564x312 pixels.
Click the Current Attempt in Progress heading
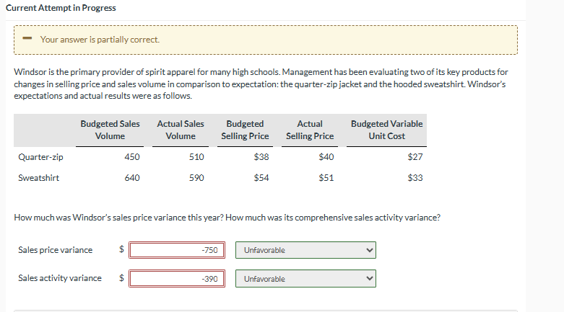[x=61, y=8]
